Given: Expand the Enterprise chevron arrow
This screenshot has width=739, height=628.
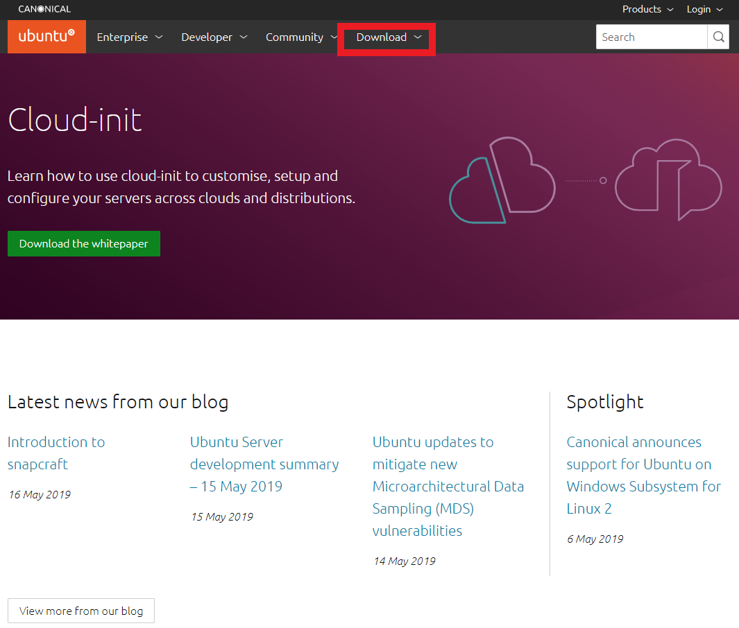Looking at the screenshot, I should click(159, 37).
